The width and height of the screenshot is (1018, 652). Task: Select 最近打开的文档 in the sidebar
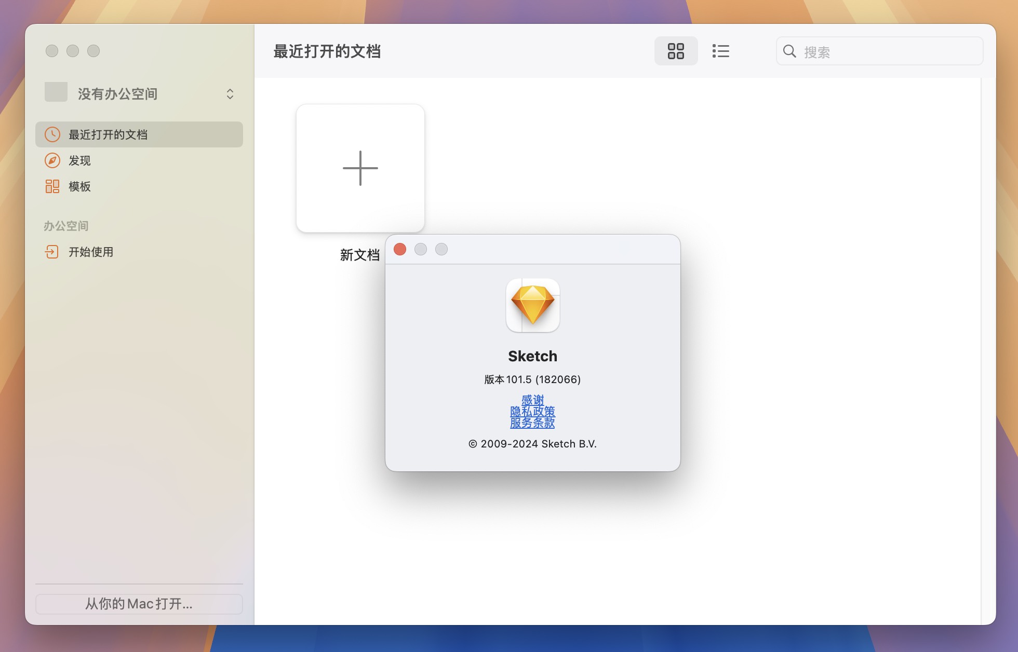[x=139, y=134]
